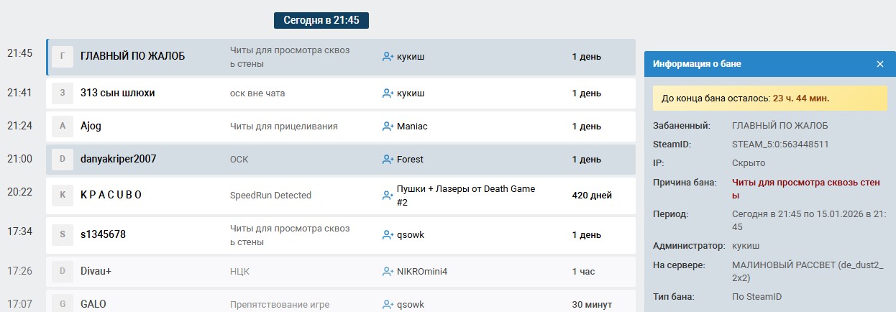Click the 420 дней ban duration

pos(592,195)
